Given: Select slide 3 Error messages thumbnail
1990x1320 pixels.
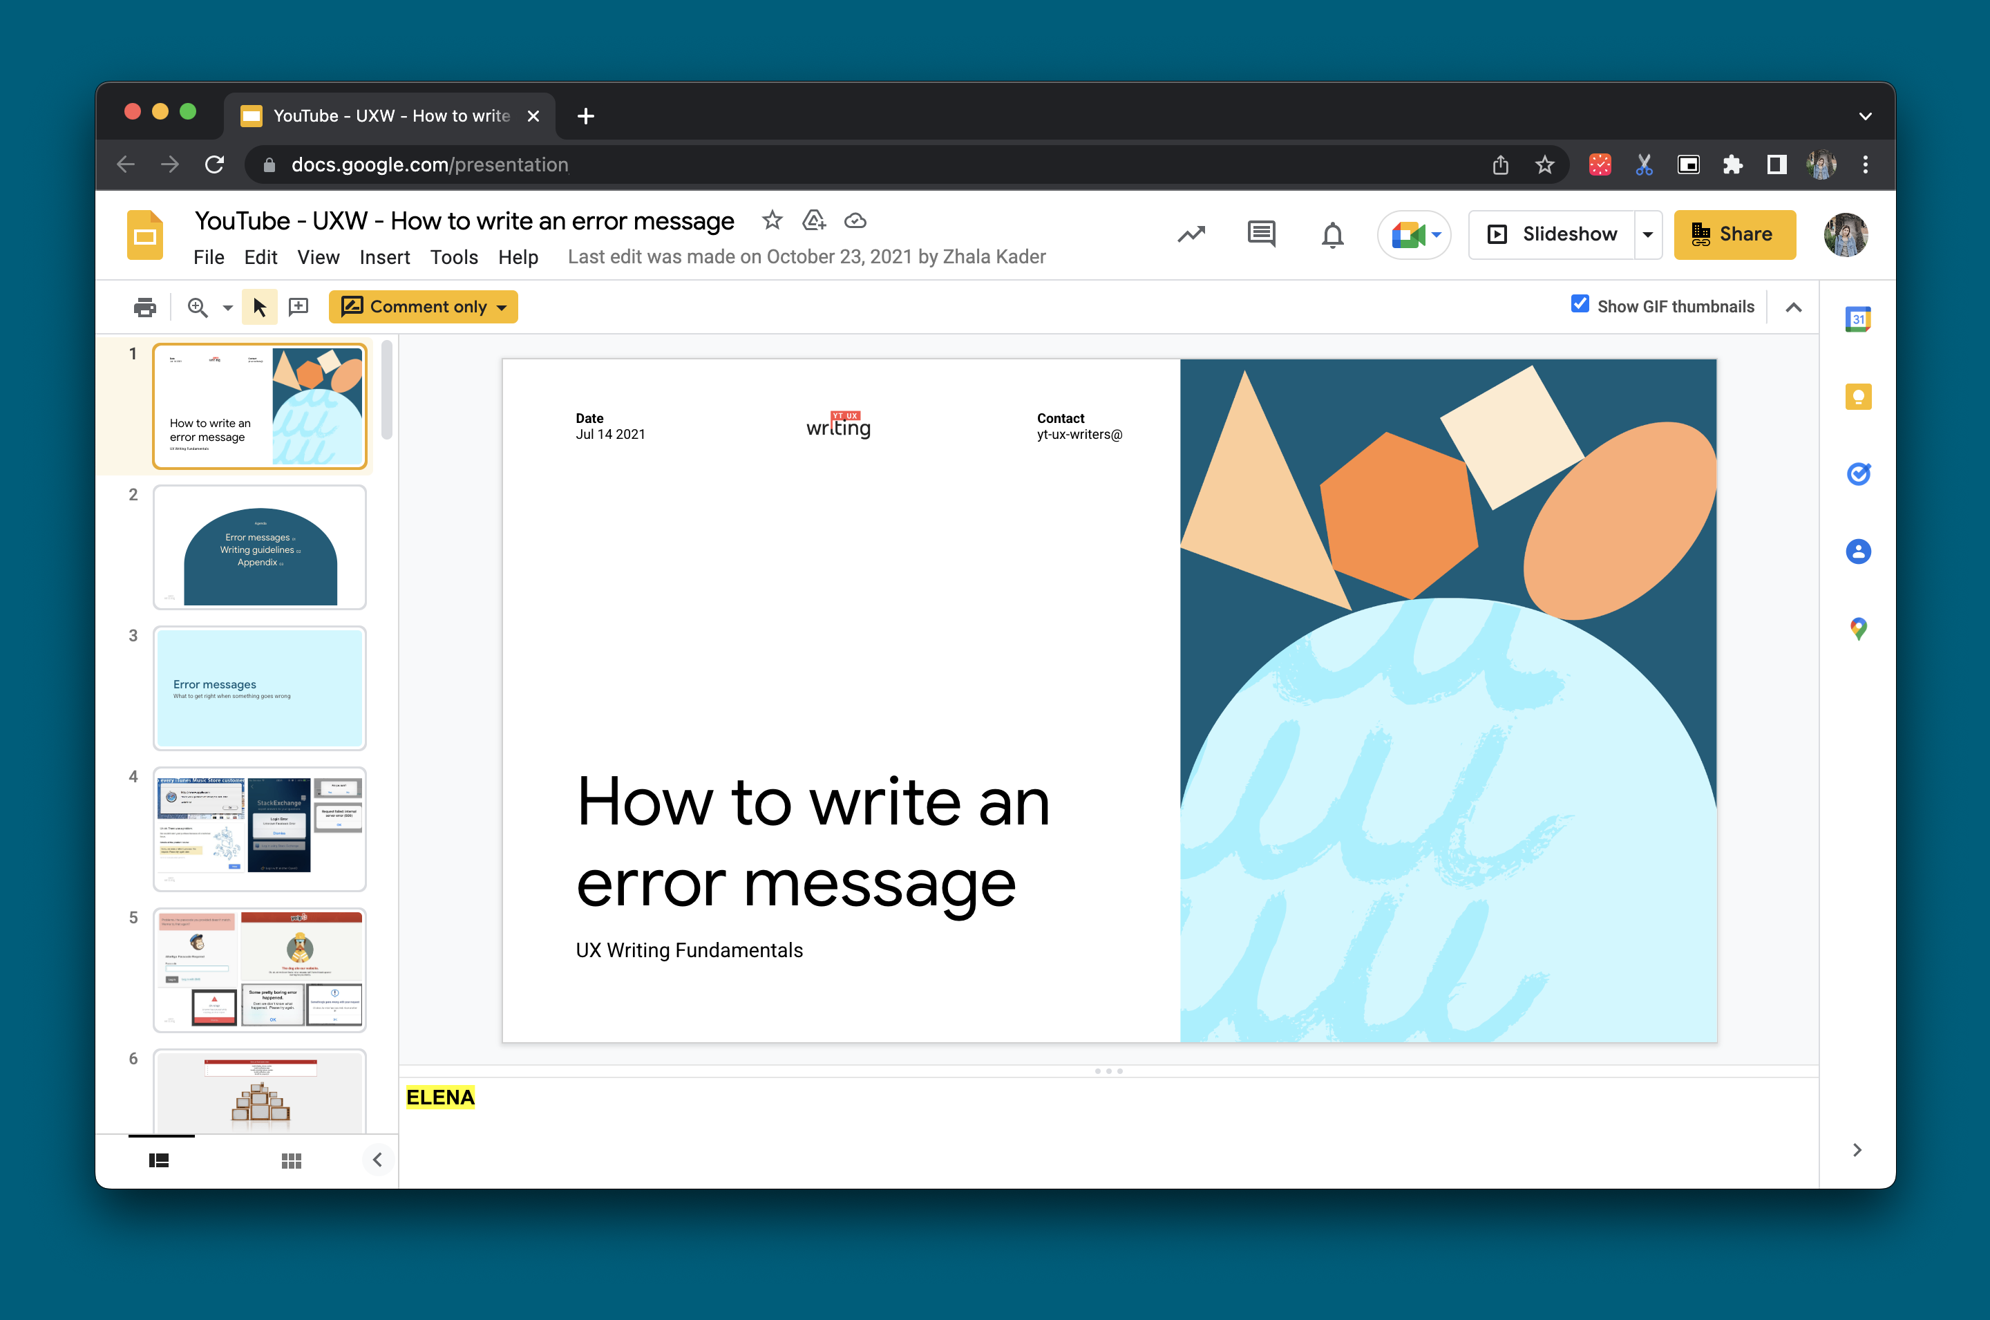Looking at the screenshot, I should click(x=259, y=688).
